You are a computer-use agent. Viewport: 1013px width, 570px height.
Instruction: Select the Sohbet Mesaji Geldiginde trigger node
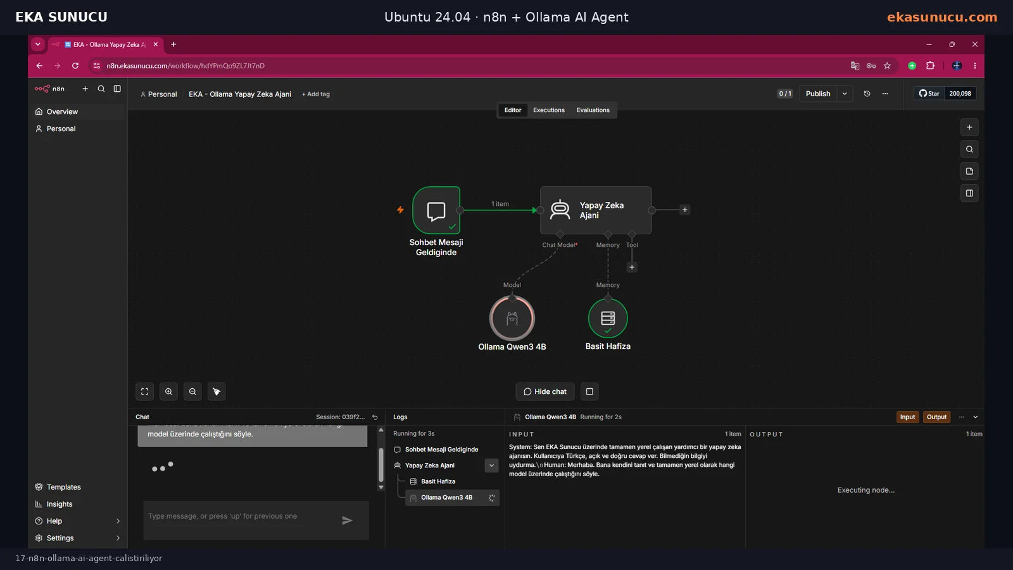(x=436, y=210)
